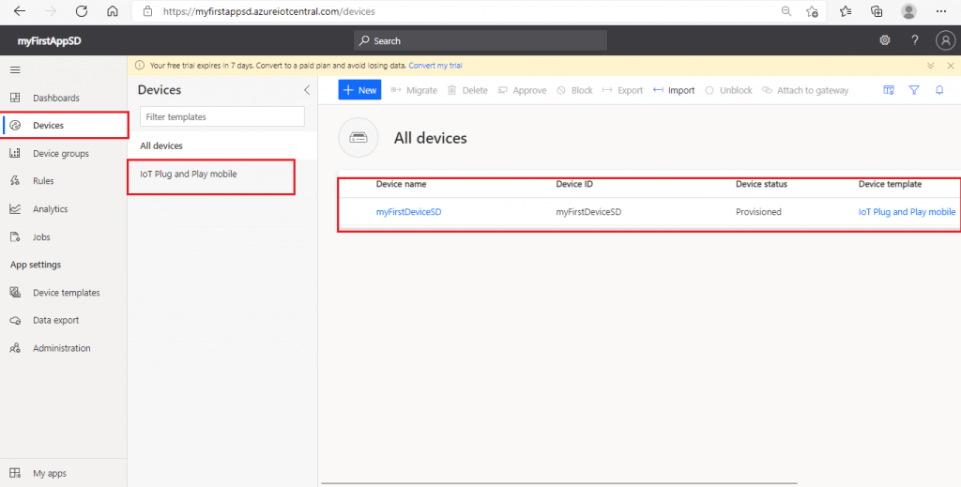961x487 pixels.
Task: Click the Delete toolbar button
Action: [467, 90]
